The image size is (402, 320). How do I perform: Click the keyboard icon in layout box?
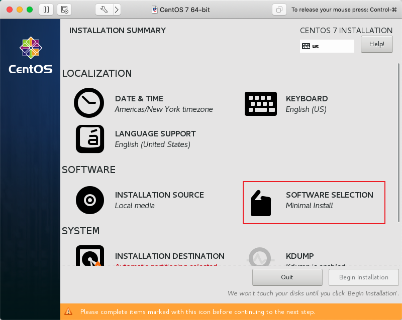point(306,46)
